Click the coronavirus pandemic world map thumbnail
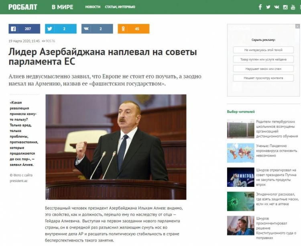This screenshot has height=246, width=301. click(x=241, y=153)
